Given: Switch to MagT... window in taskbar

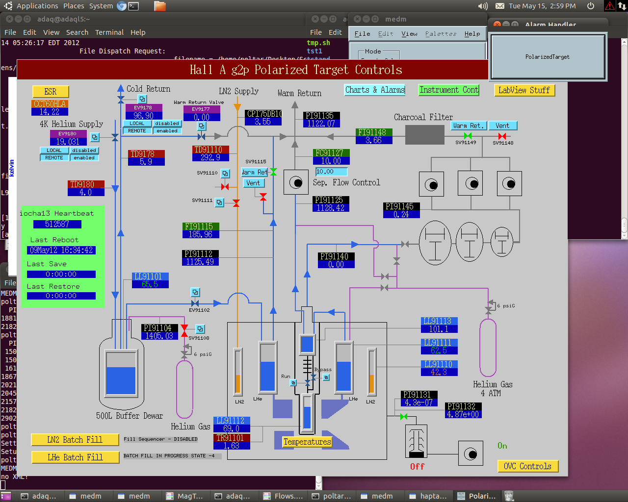Looking at the screenshot, I should [x=184, y=496].
